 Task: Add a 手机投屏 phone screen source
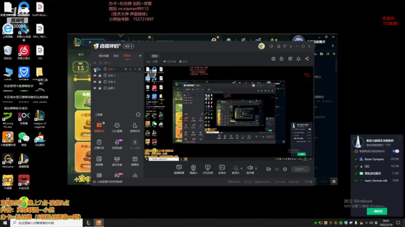point(208,169)
